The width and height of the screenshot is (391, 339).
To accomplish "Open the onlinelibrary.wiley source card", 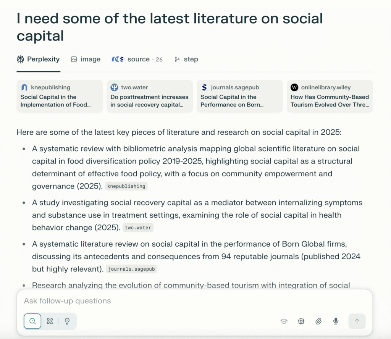I will pyautogui.click(x=330, y=96).
